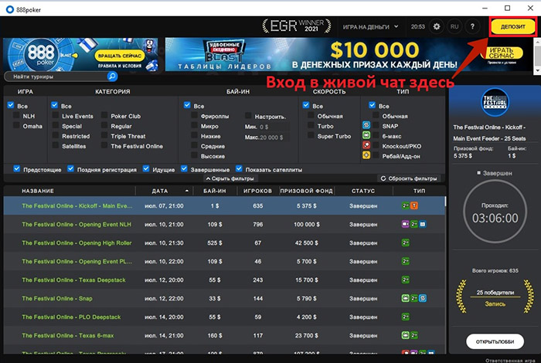Check the Satellites category
The width and height of the screenshot is (541, 363).
[x=55, y=145]
